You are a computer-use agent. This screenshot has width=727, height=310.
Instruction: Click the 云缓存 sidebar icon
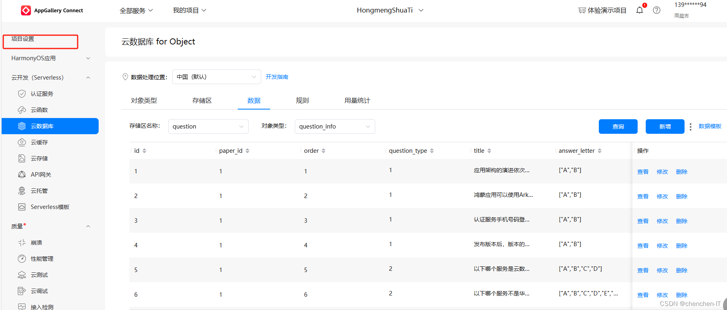22,142
